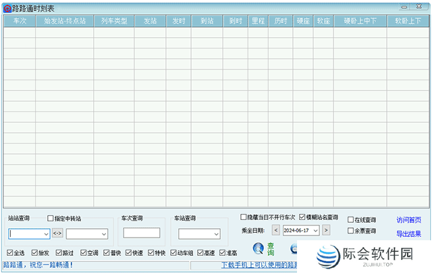This screenshot has width=432, height=274.
Task: Click the 发时 column header
Action: click(179, 21)
